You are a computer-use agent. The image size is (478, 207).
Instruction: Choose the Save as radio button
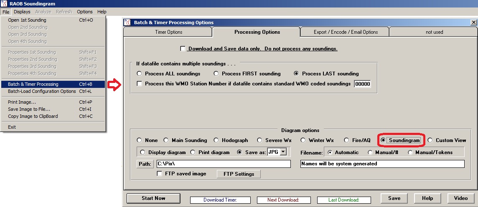tap(239, 152)
